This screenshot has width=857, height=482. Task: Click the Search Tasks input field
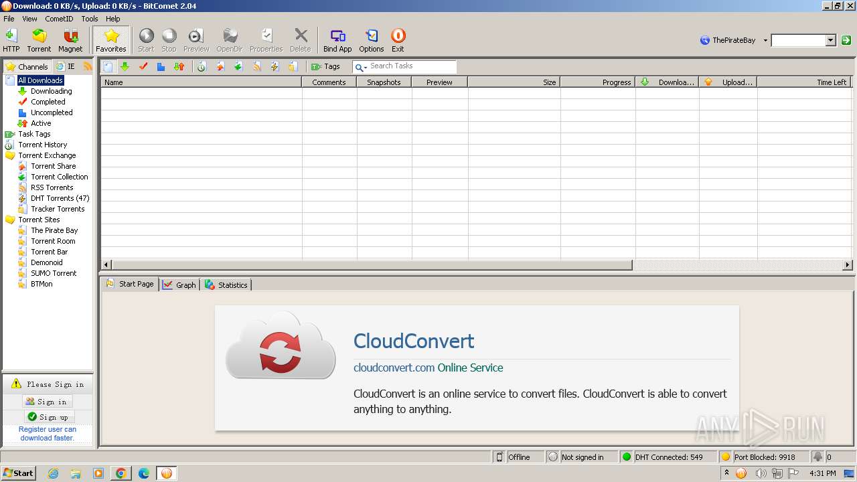(x=412, y=66)
